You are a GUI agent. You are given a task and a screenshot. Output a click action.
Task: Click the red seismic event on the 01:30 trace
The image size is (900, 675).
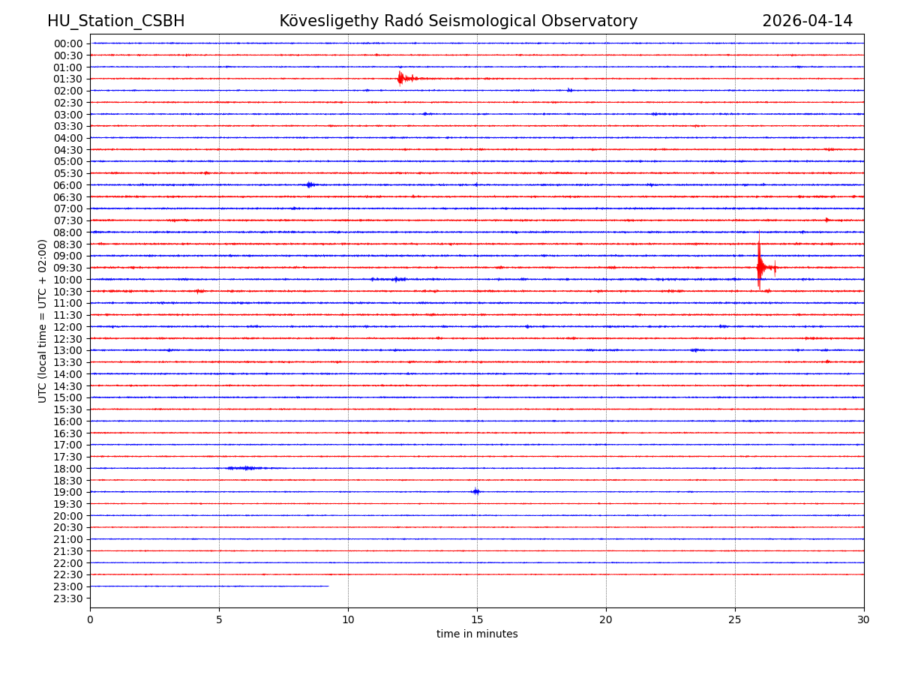tap(401, 78)
